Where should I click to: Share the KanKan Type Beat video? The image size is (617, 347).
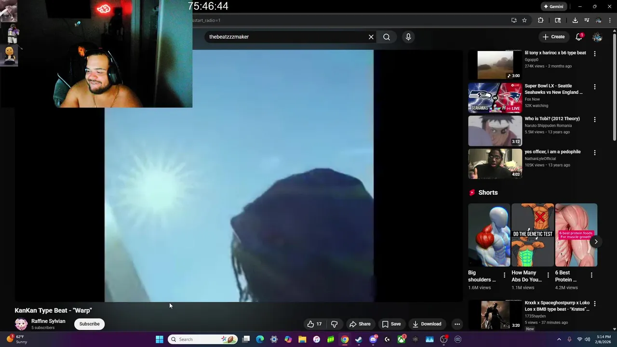click(x=360, y=324)
